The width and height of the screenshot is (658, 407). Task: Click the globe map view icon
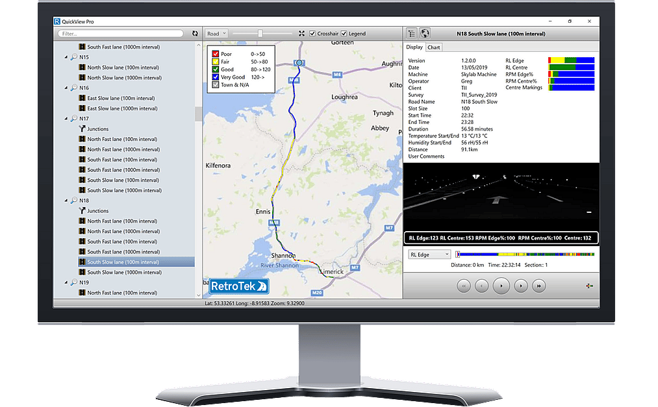pyautogui.click(x=425, y=33)
